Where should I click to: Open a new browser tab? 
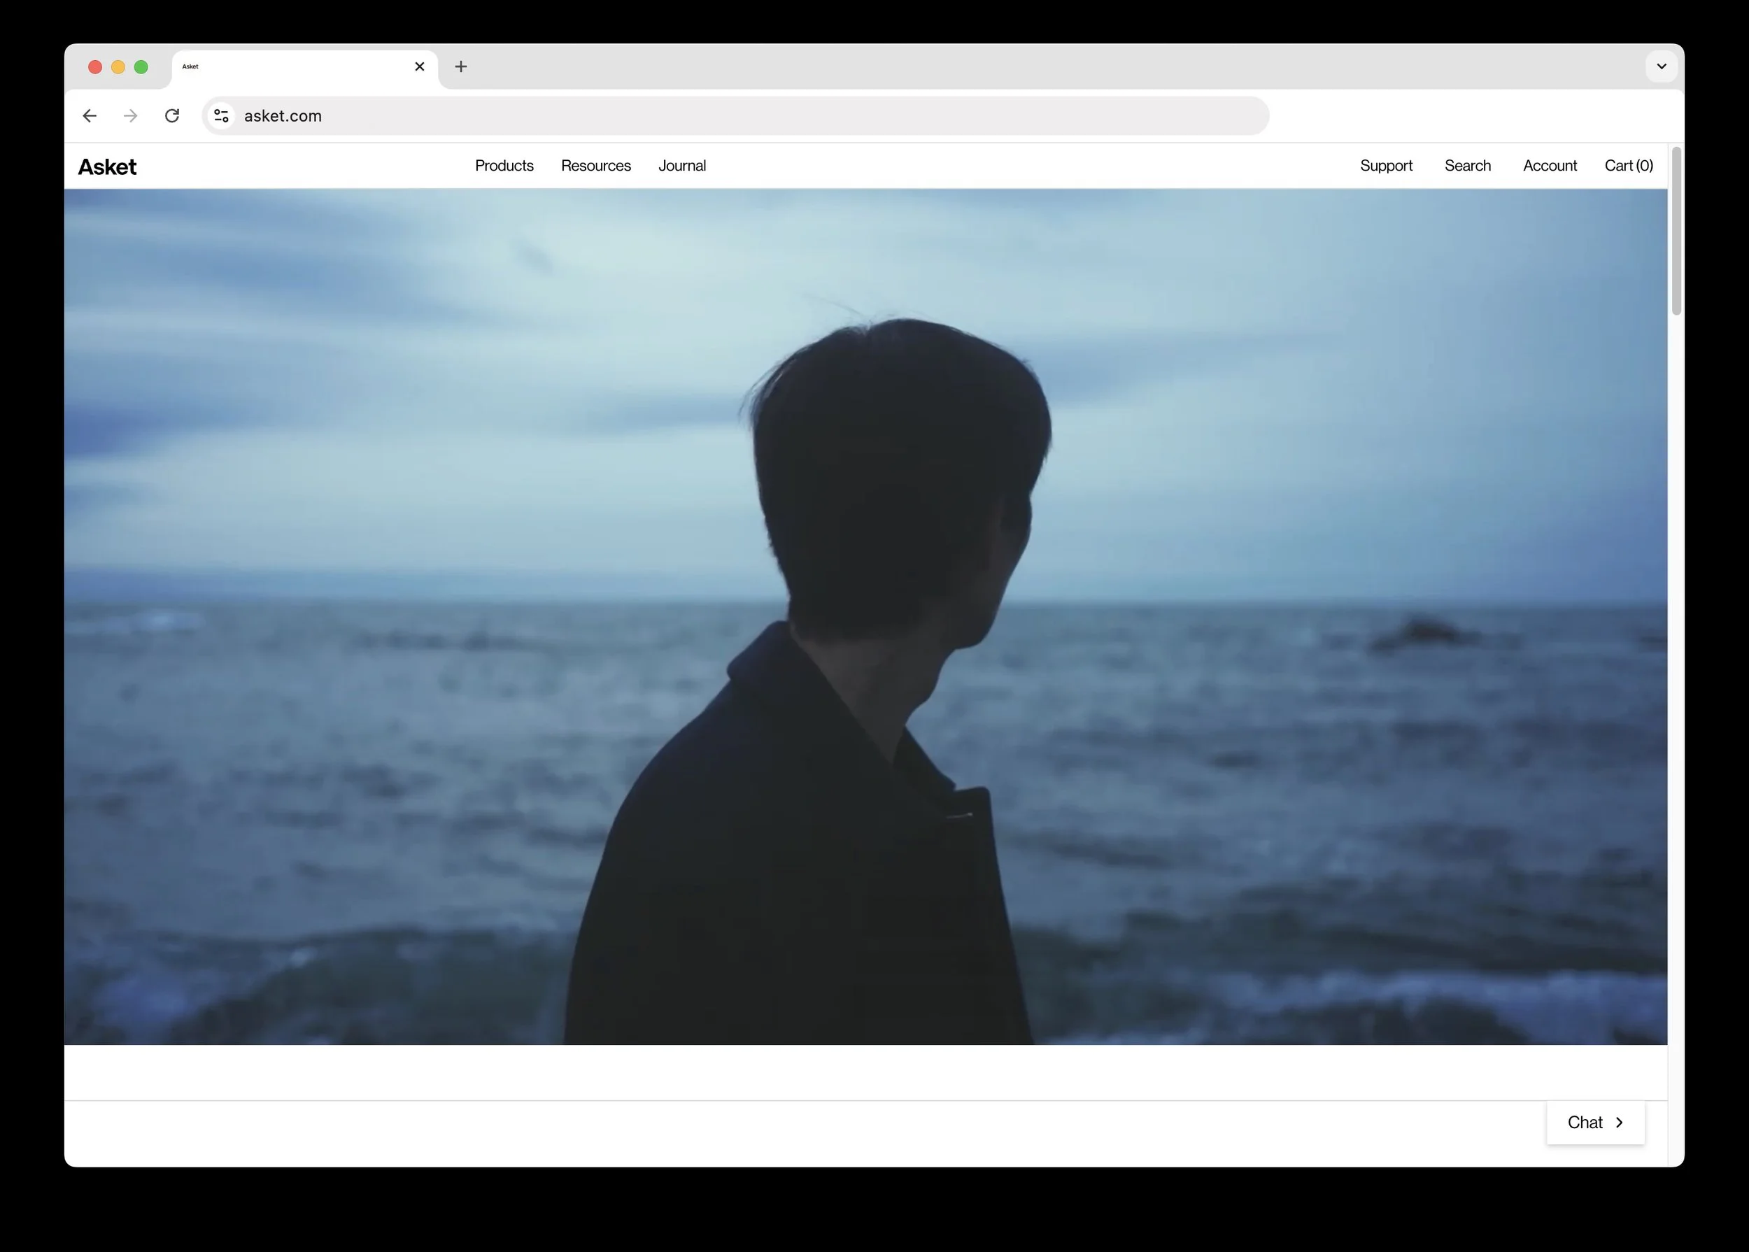[460, 67]
